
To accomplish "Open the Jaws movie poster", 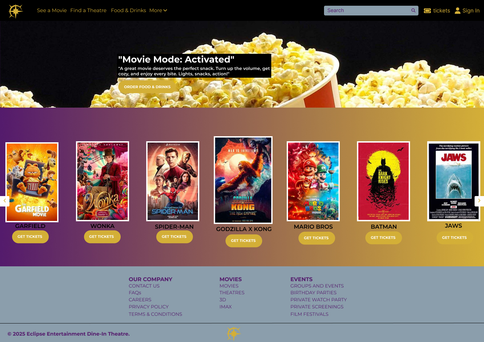I will pyautogui.click(x=454, y=181).
